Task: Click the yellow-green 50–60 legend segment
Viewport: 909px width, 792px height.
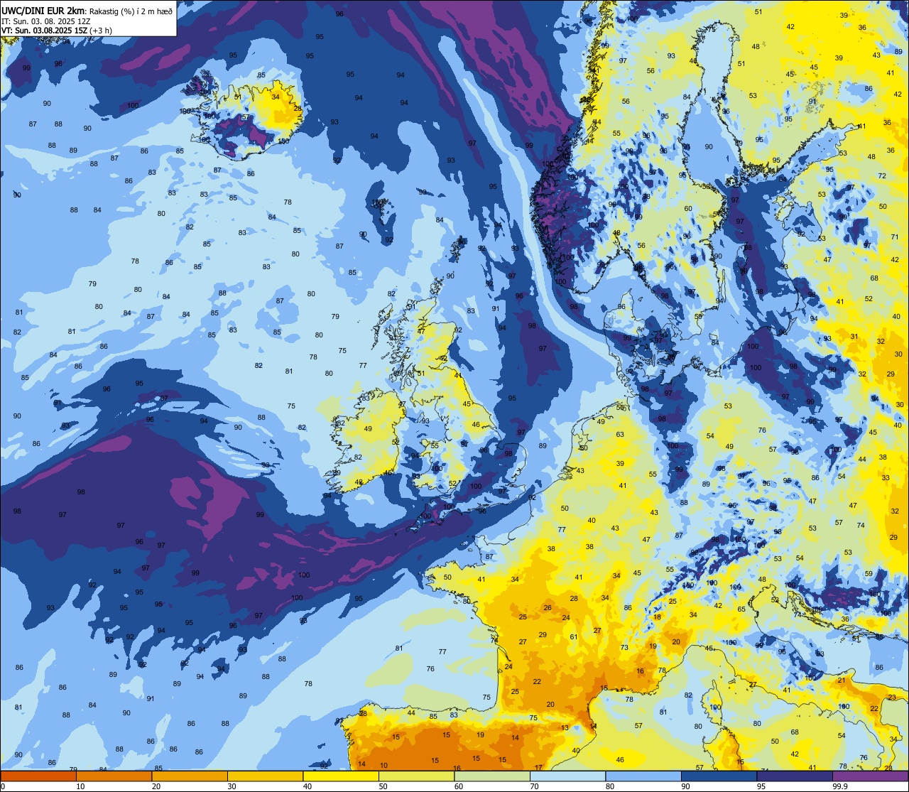Action: click(416, 776)
